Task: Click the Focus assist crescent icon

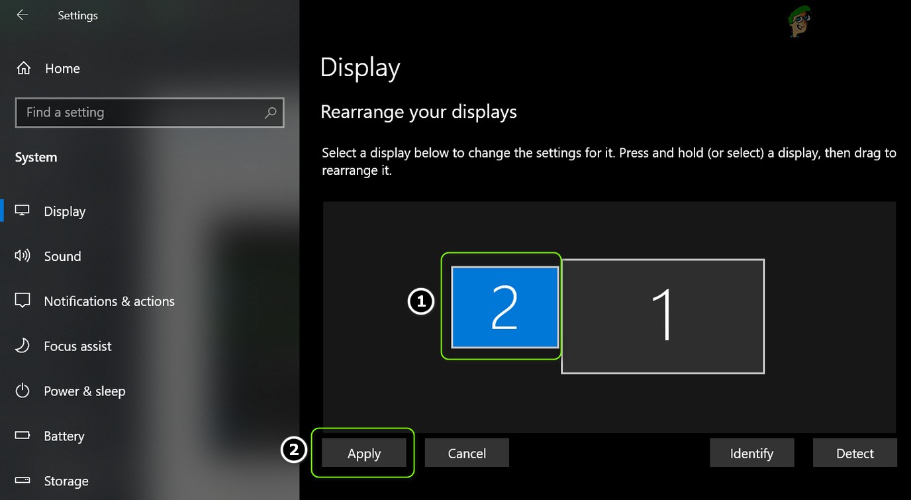Action: tap(23, 346)
